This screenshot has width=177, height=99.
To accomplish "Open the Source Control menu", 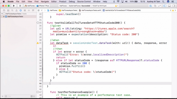I will coord(84,1).
